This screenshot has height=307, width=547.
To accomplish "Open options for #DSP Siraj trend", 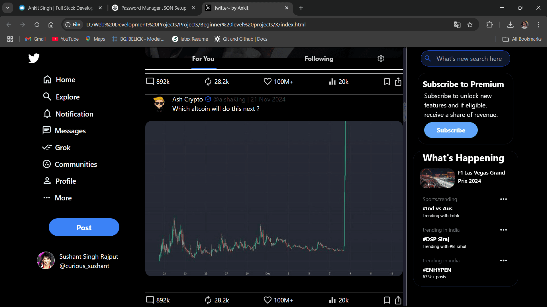I will click(503, 230).
